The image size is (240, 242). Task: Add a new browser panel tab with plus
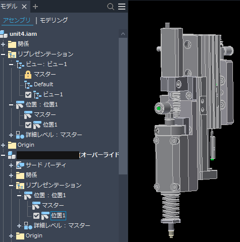pyautogui.click(x=35, y=7)
